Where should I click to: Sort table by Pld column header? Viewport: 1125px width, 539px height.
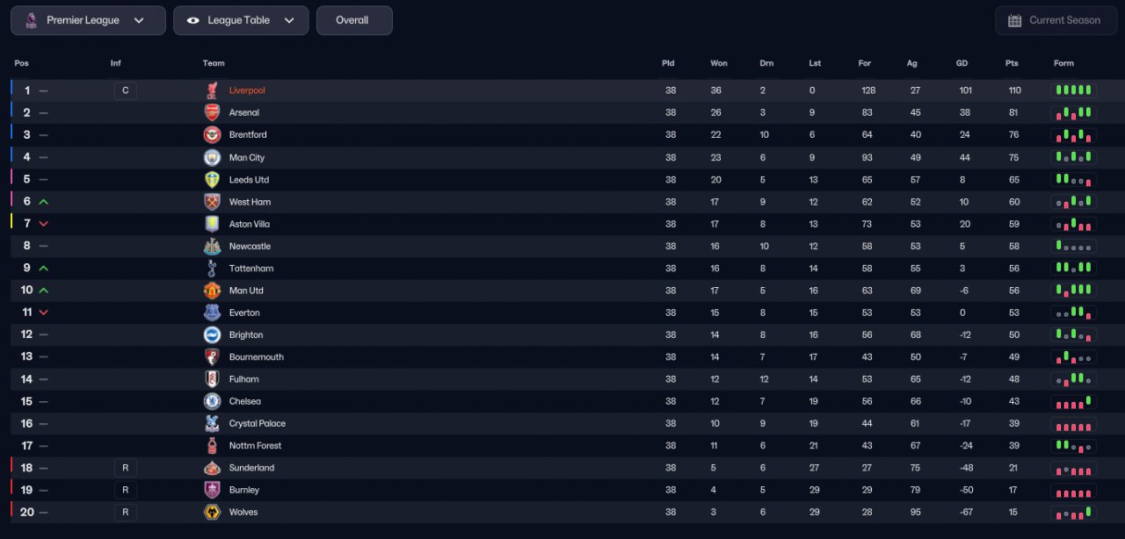tap(669, 63)
